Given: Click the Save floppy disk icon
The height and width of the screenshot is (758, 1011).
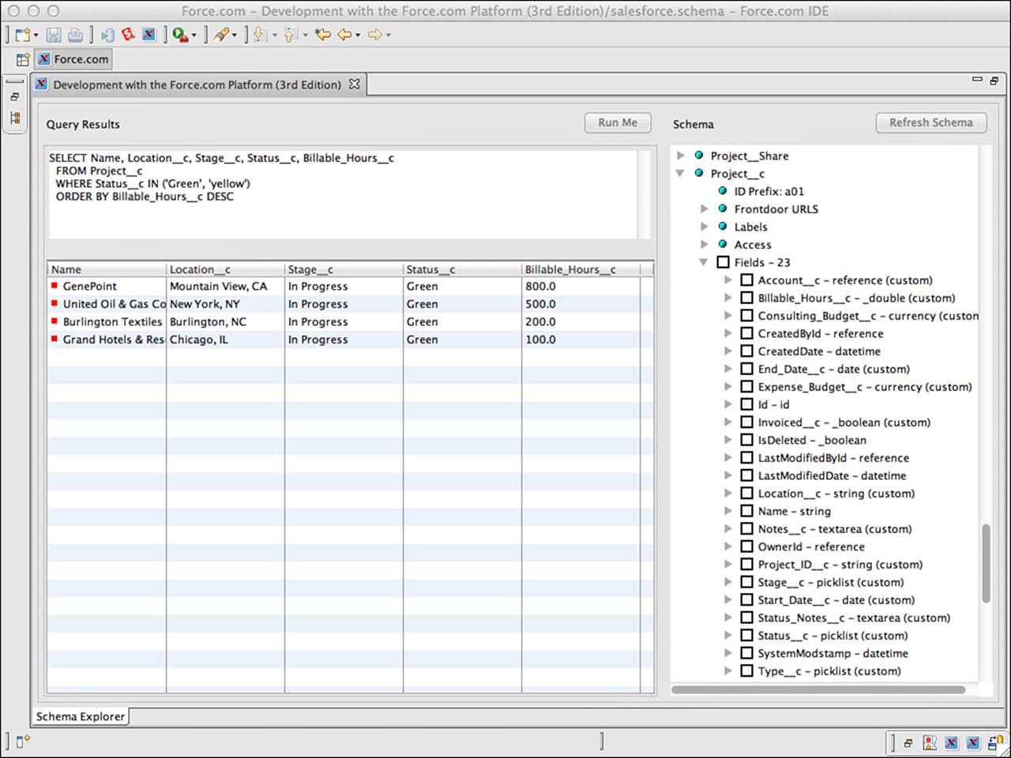Looking at the screenshot, I should pos(54,35).
